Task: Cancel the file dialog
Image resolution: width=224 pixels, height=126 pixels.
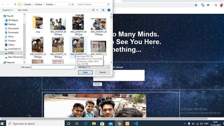Action: coord(103,72)
